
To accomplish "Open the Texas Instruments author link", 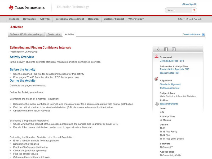I will 169,104.
